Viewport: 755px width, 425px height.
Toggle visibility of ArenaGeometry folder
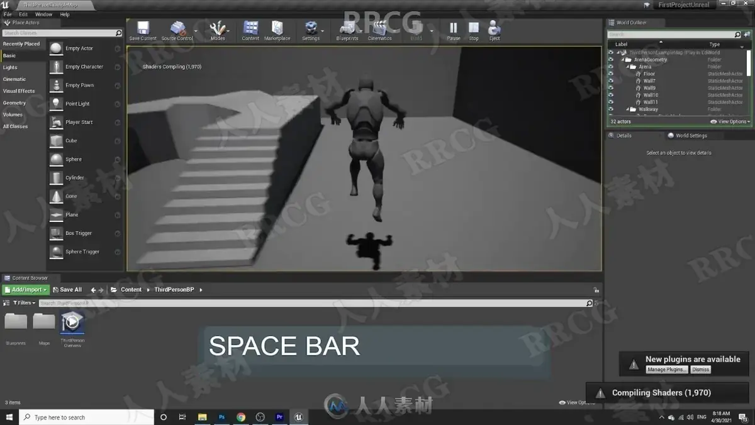[610, 60]
